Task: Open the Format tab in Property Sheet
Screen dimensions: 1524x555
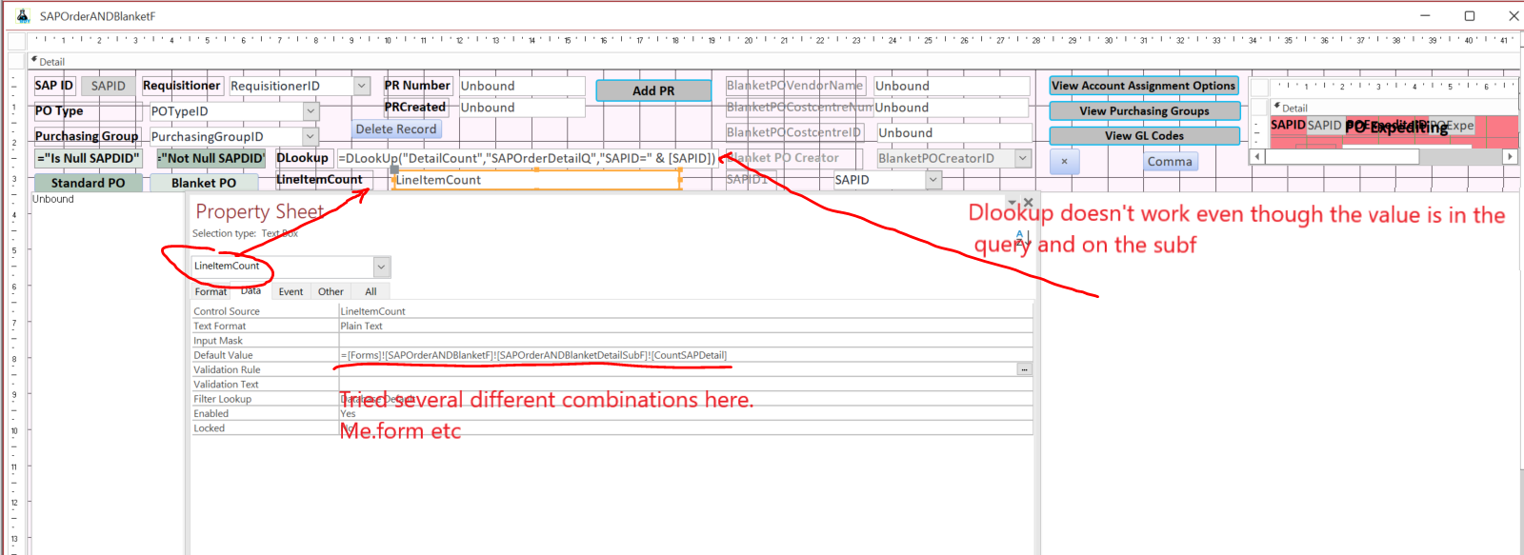Action: [211, 292]
